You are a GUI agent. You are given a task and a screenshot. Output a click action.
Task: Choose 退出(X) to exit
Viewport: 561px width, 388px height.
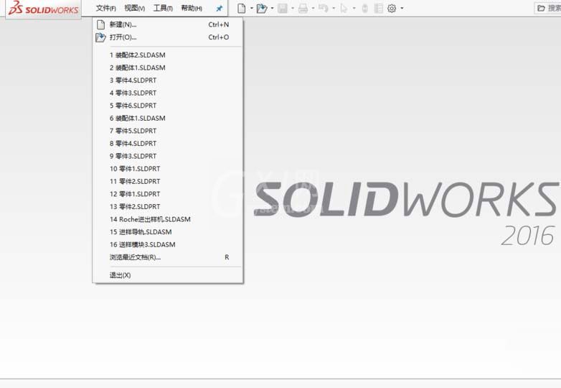tap(168, 275)
